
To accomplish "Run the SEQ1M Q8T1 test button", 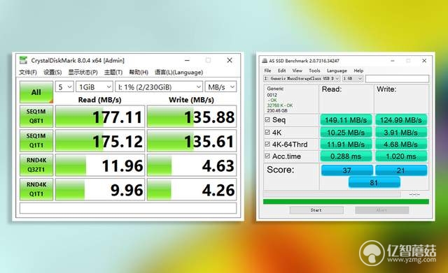I will pos(36,117).
